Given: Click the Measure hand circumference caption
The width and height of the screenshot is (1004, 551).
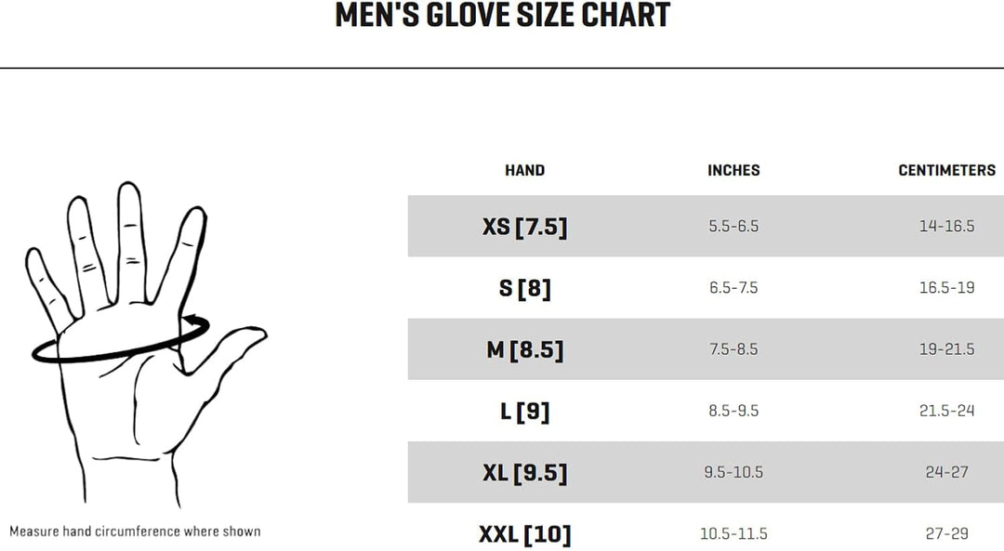Looking at the screenshot, I should [135, 531].
